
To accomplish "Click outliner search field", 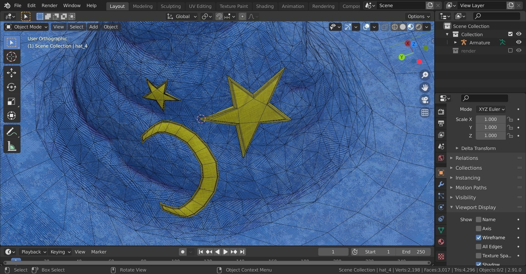I will (x=497, y=16).
